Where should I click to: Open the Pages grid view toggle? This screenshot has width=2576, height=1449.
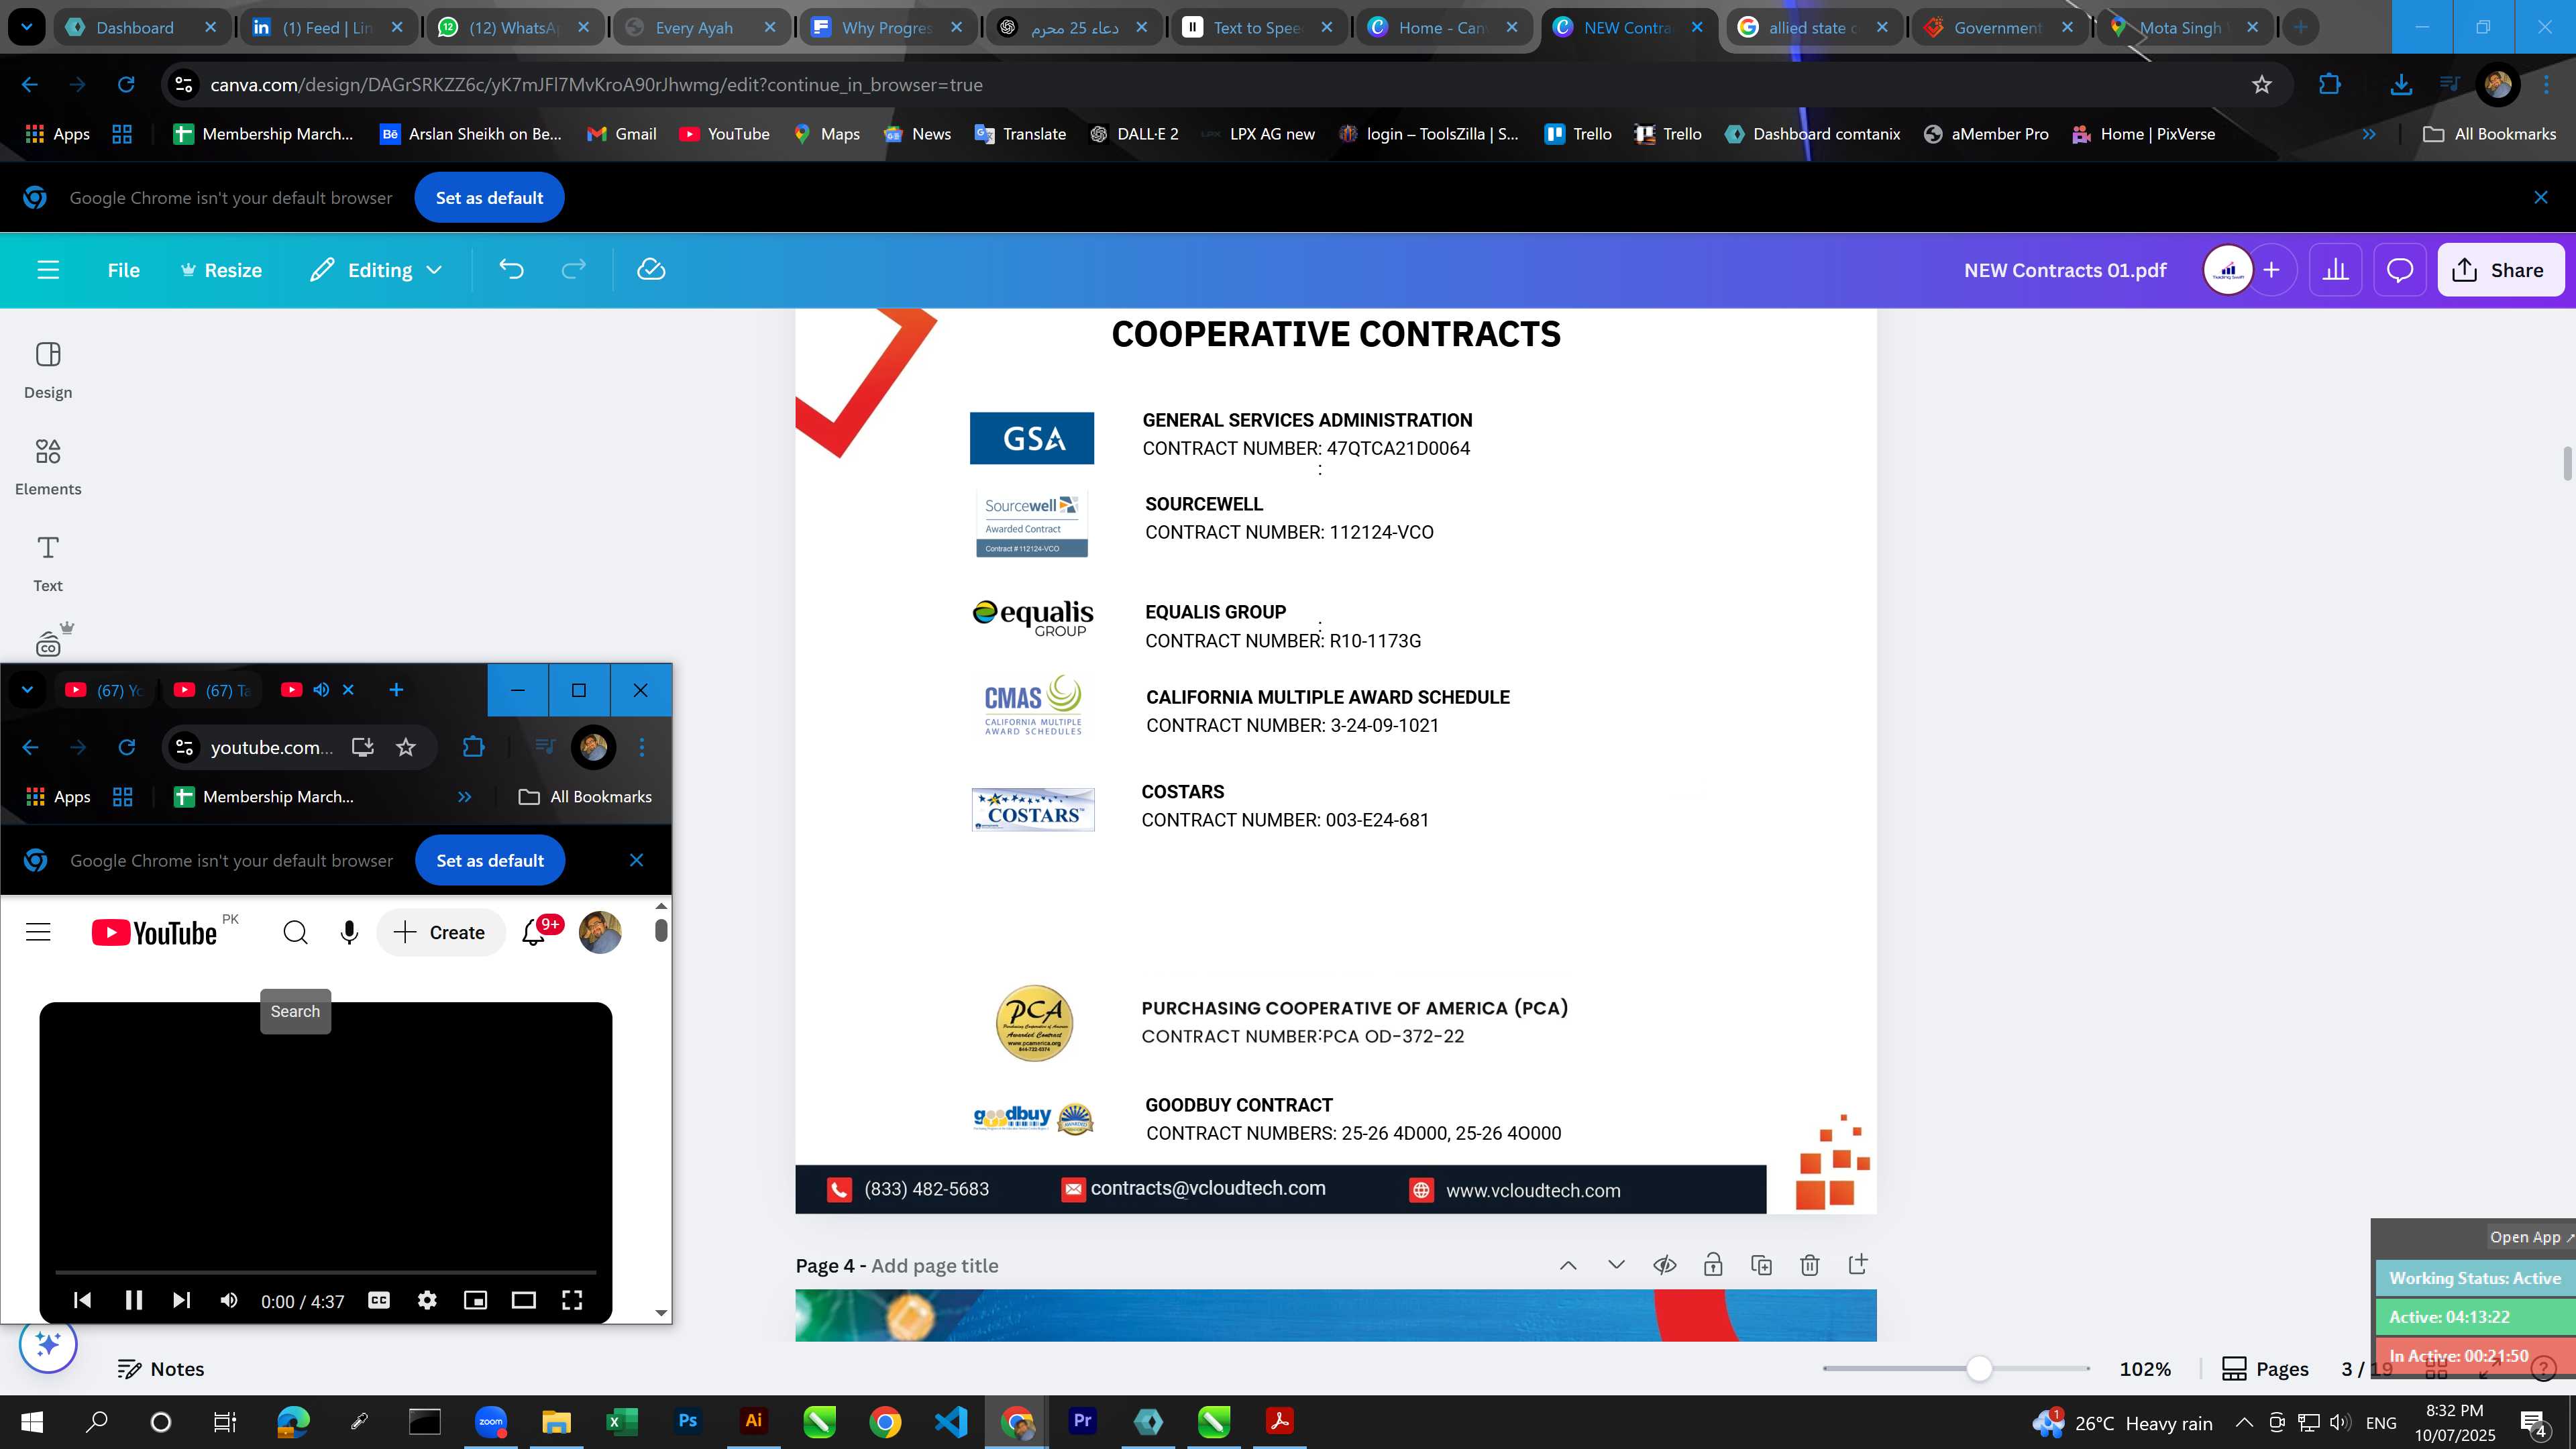(x=2437, y=1369)
